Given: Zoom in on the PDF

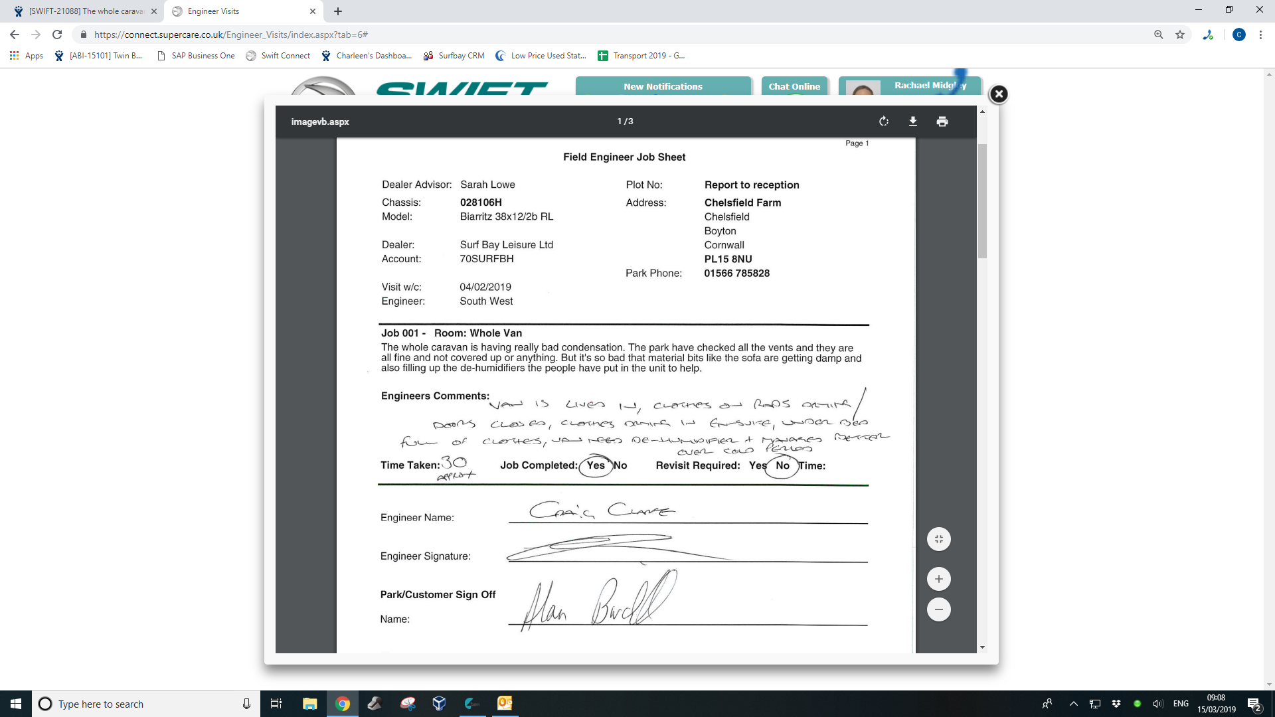Looking at the screenshot, I should point(938,579).
